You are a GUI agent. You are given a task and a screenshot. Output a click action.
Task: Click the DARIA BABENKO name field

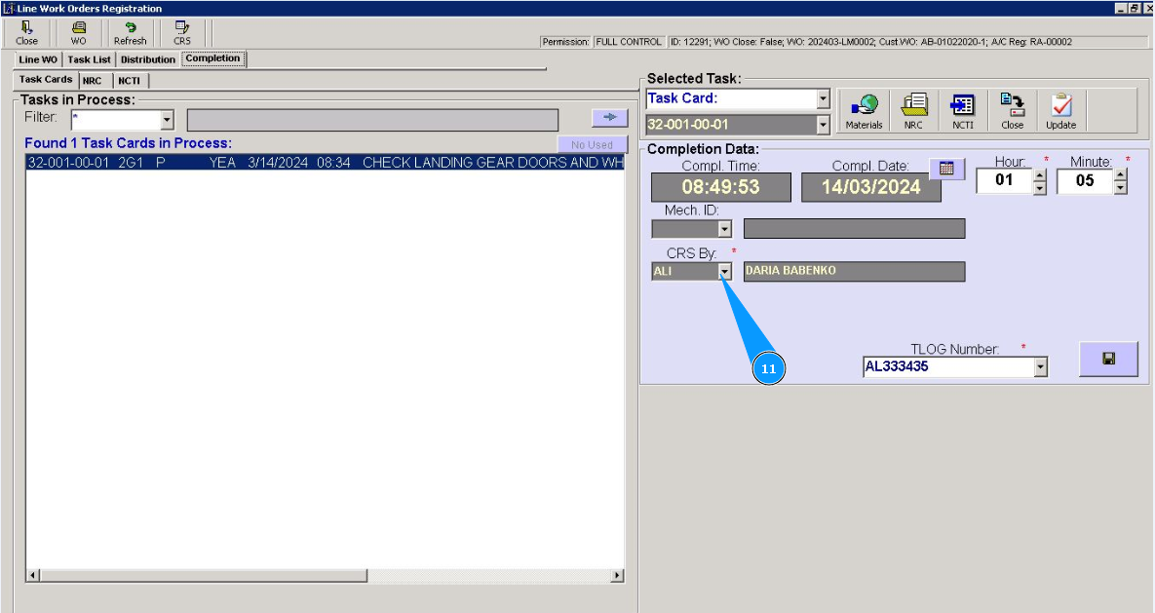pyautogui.click(x=854, y=271)
